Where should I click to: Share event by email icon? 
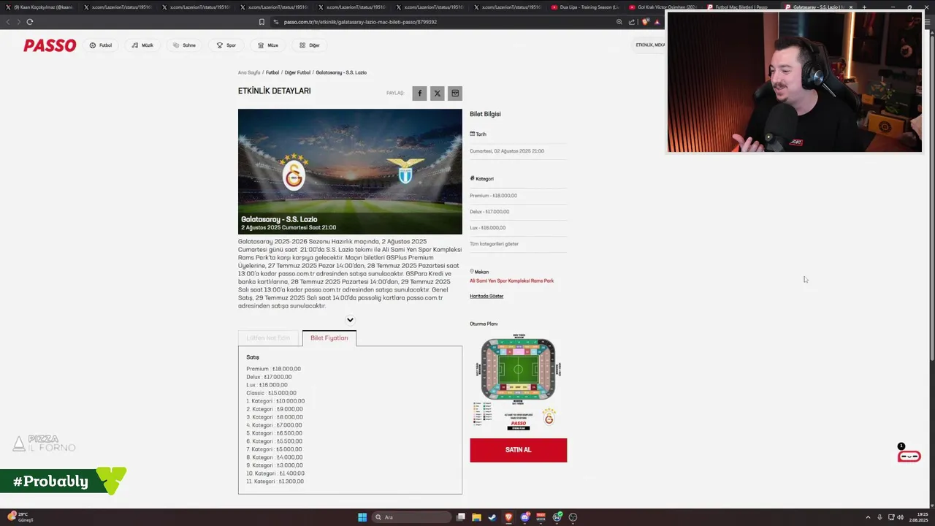pos(455,94)
